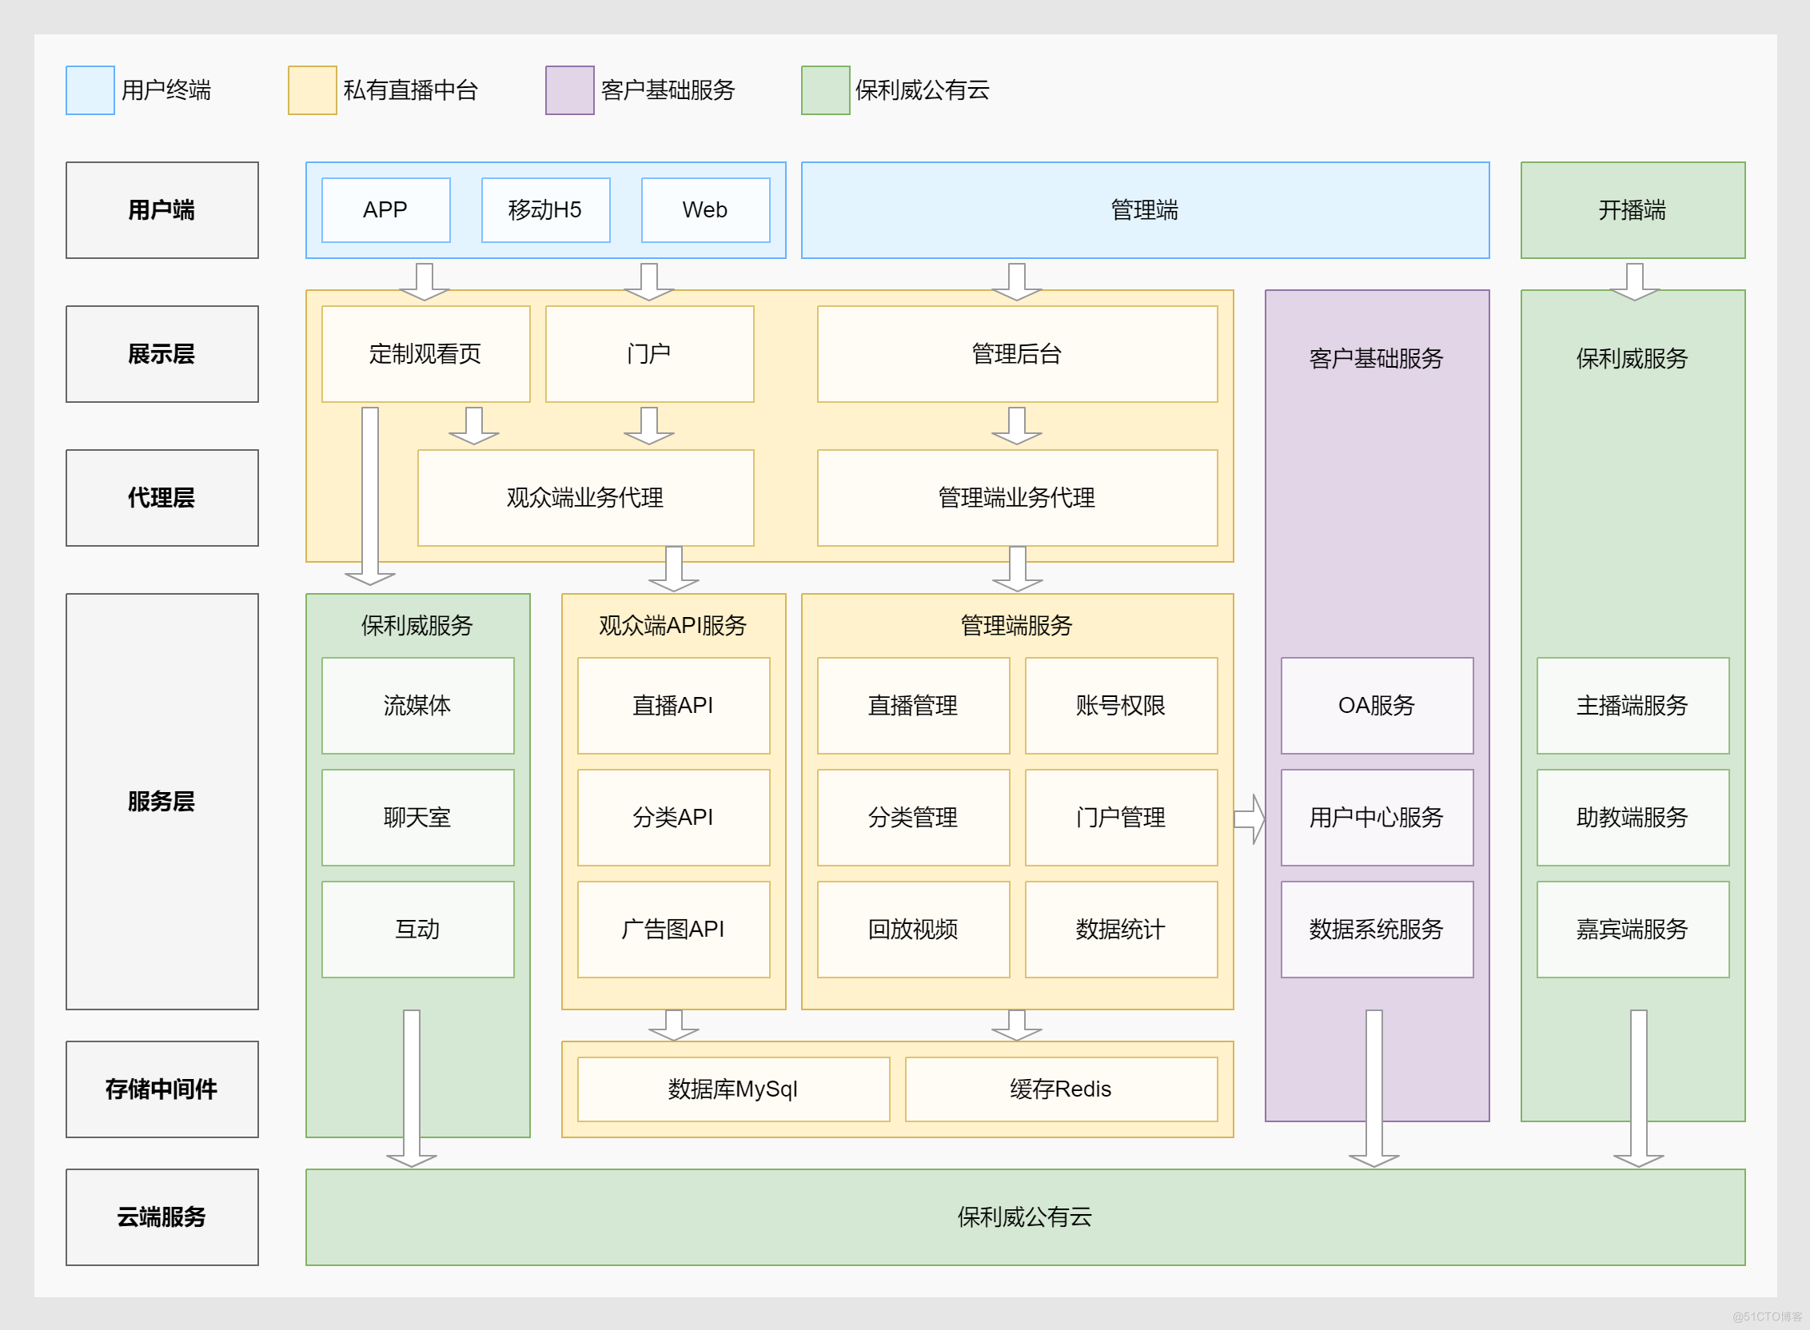Select the 代理层 layer label box
Image resolution: width=1810 pixels, height=1330 pixels.
tap(161, 497)
